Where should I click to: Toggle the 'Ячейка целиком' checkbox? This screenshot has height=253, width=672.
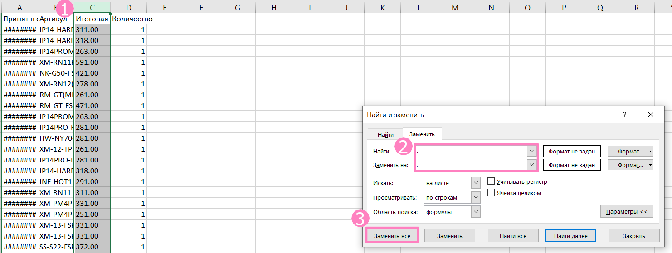coord(491,193)
